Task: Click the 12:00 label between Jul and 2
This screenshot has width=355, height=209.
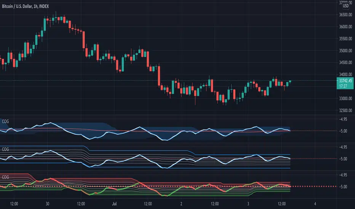Action: click(x=148, y=204)
